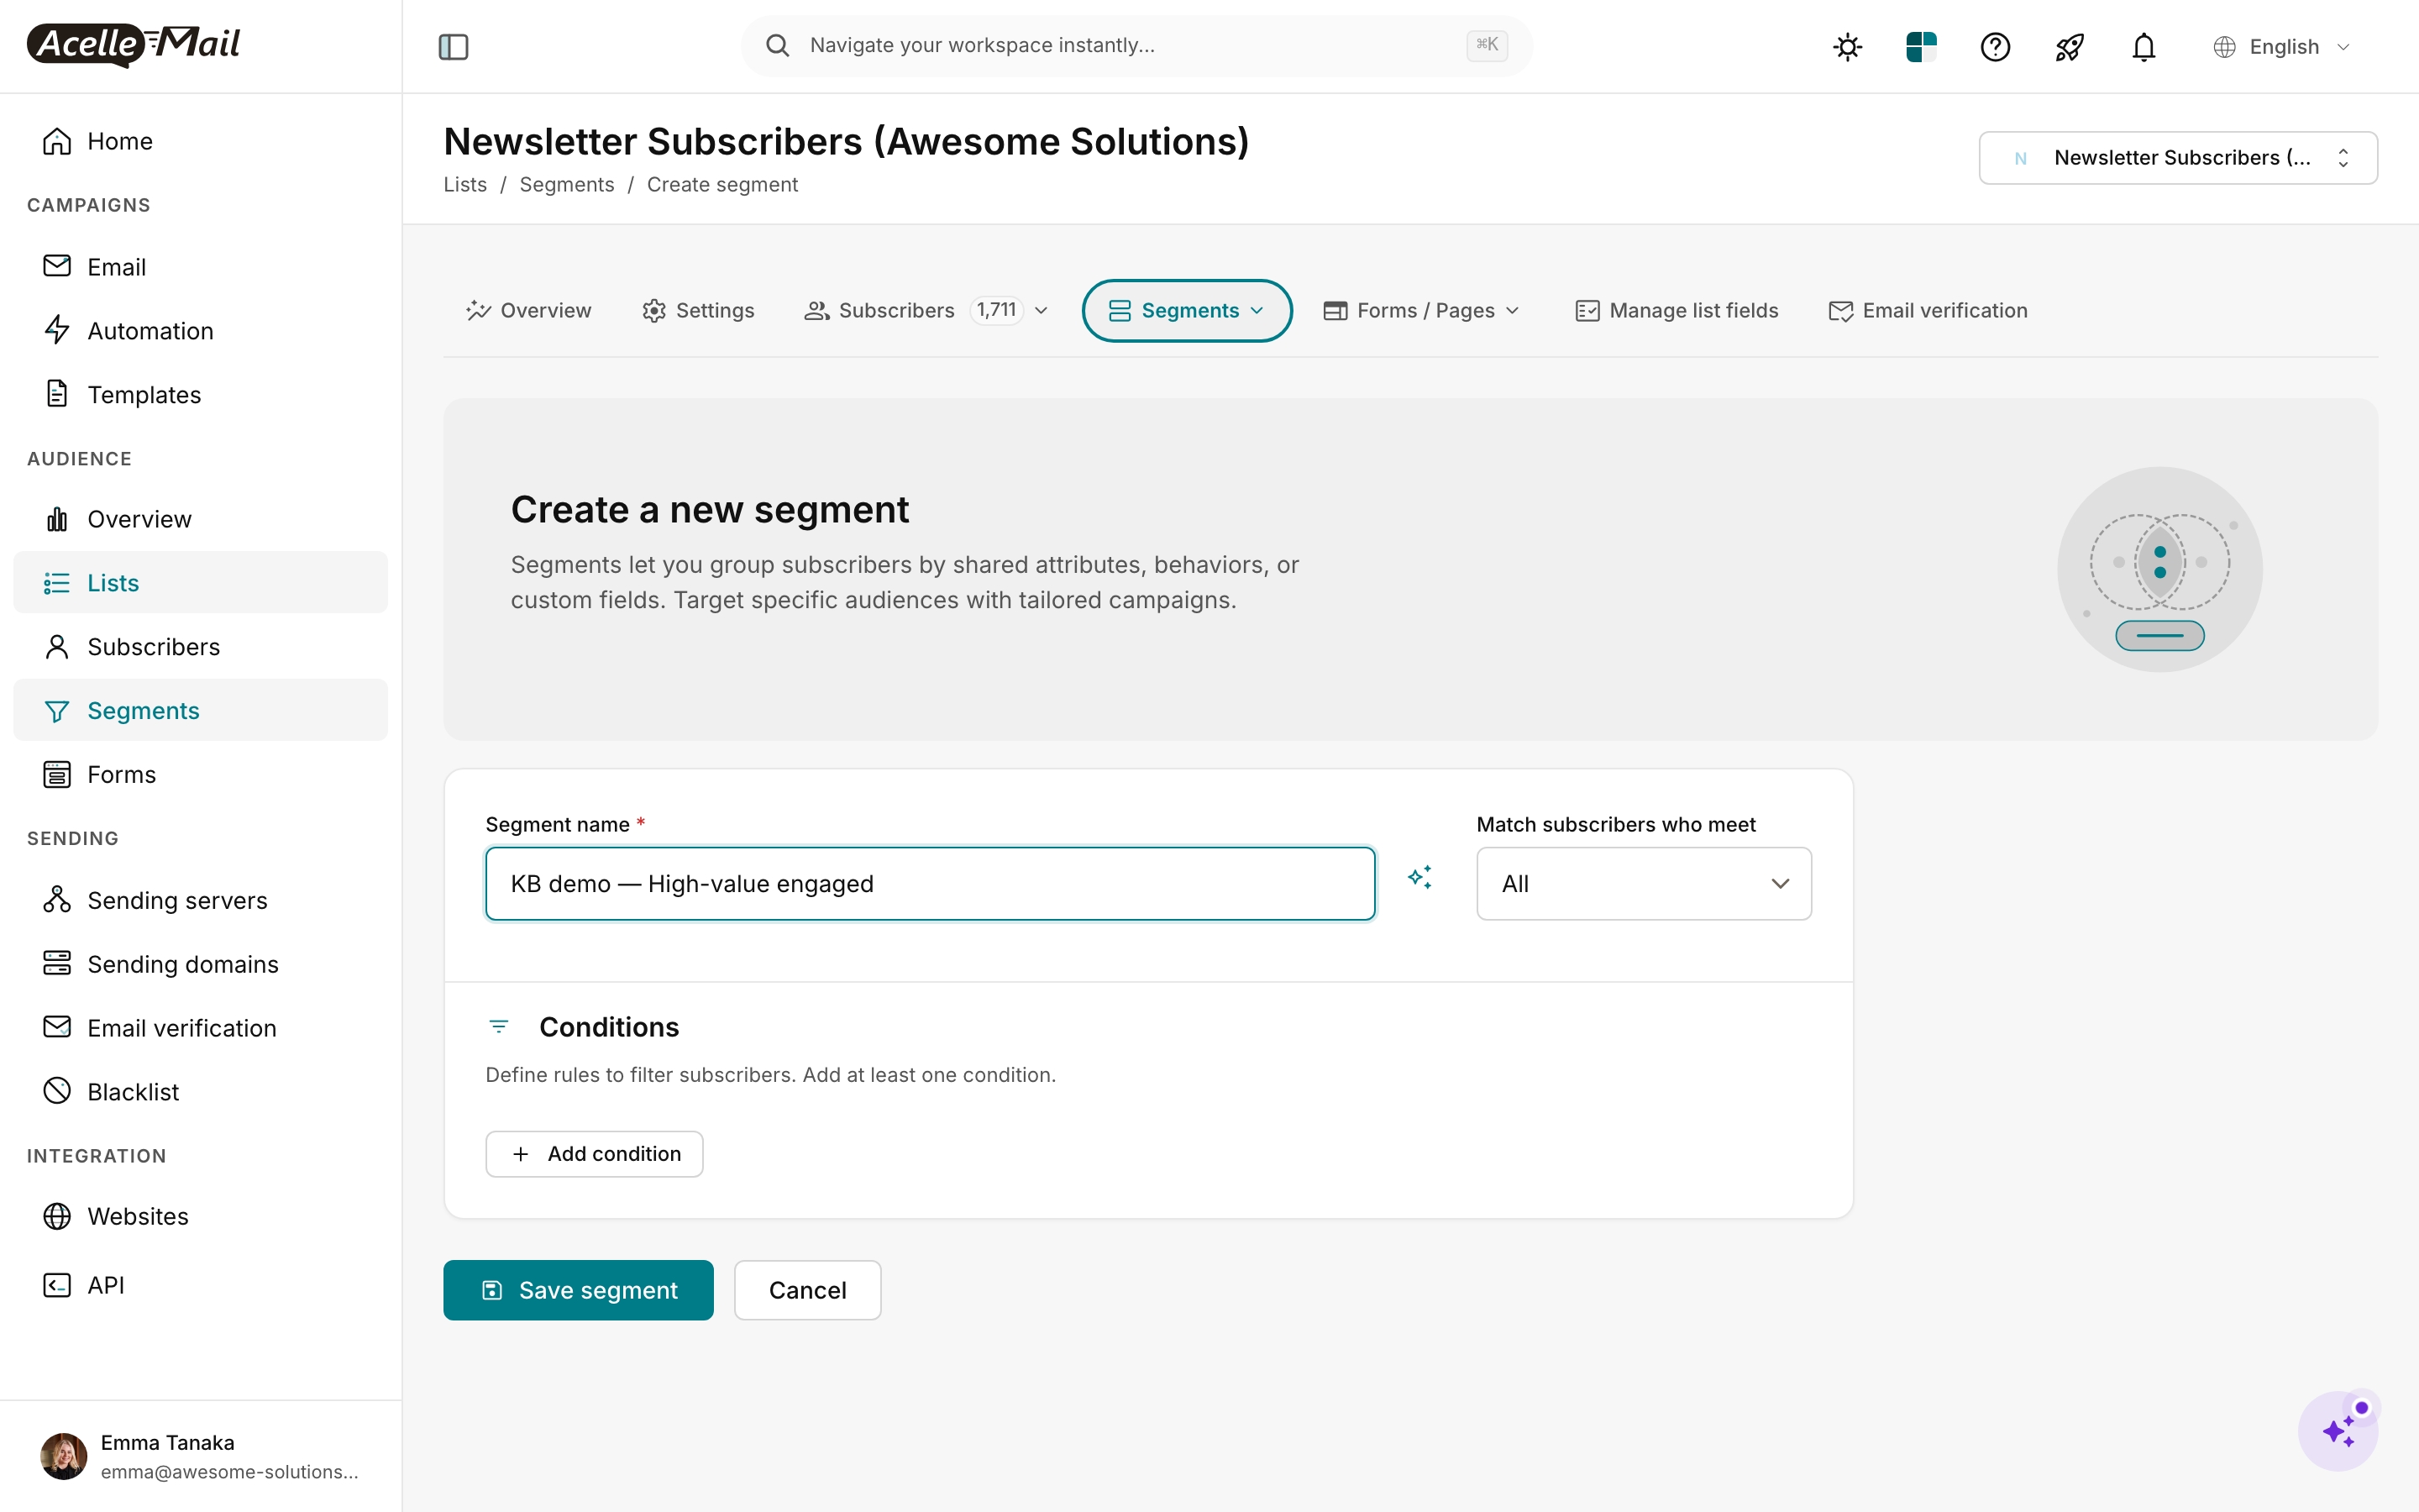
Task: Select Segments in the sidebar
Action: pos(200,711)
